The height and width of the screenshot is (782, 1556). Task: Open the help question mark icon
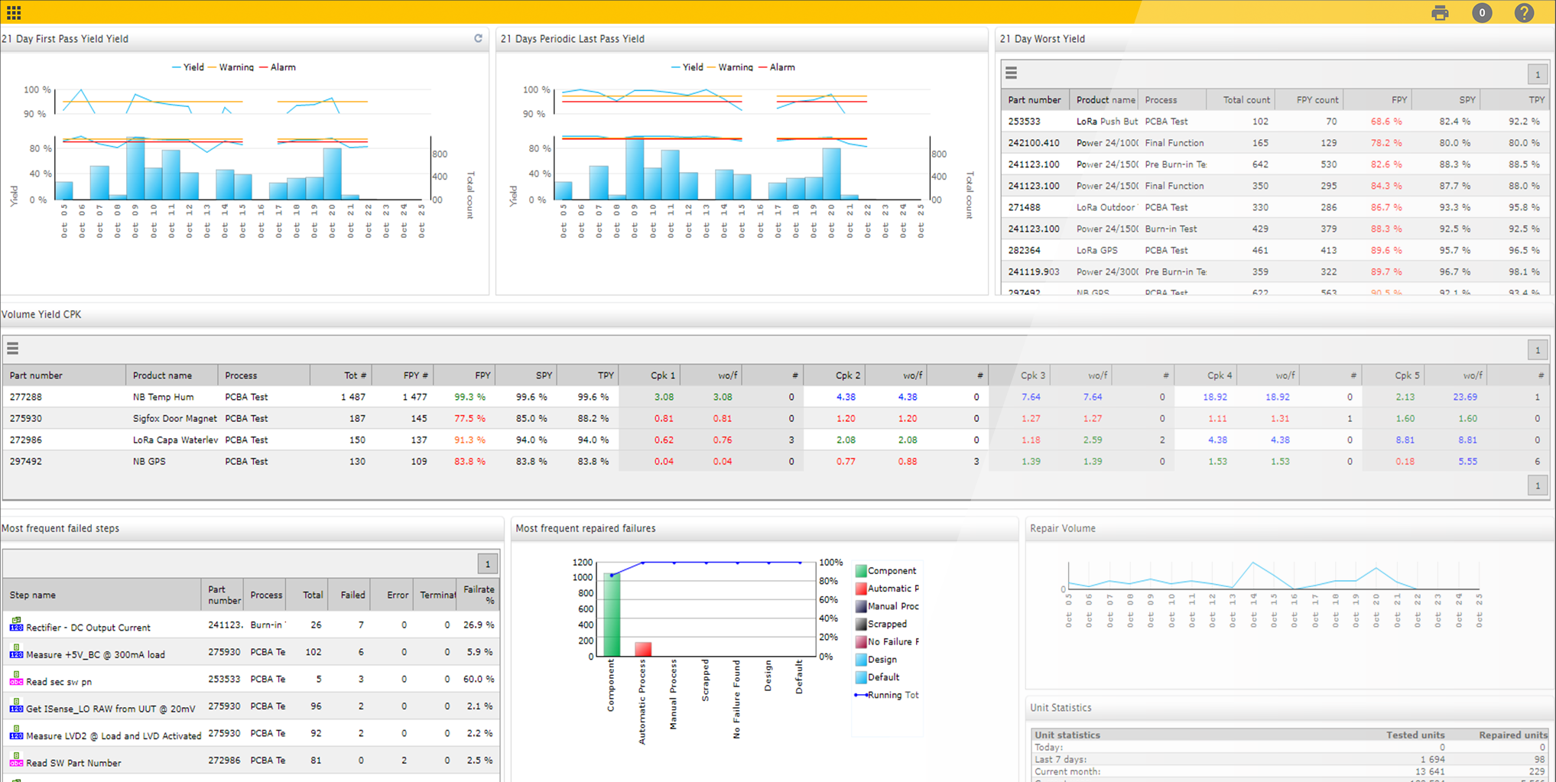[1524, 13]
